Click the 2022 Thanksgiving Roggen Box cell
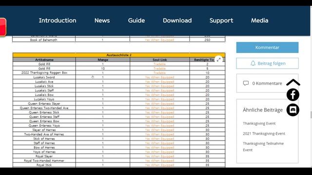Screen dimensions: 312x175 tap(44, 73)
